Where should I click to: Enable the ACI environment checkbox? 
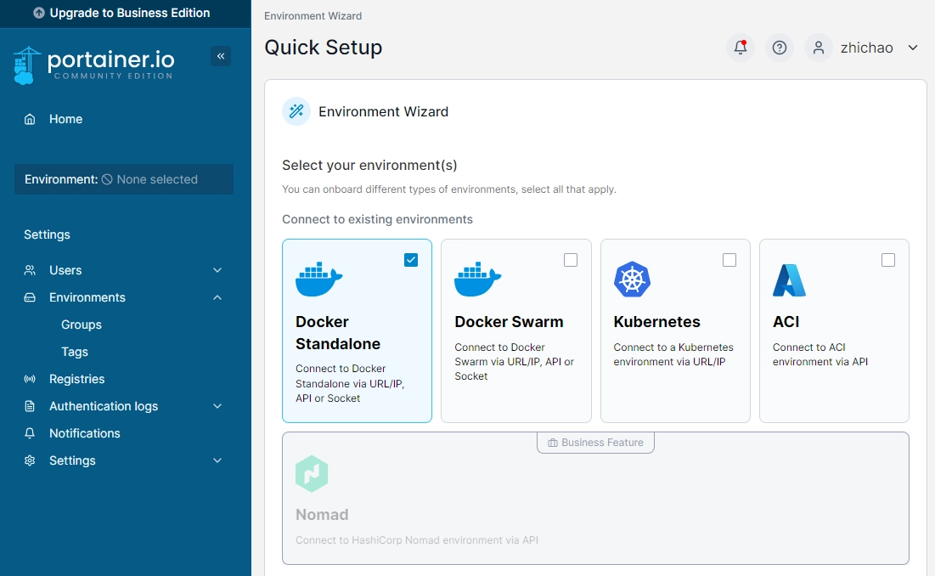point(888,260)
